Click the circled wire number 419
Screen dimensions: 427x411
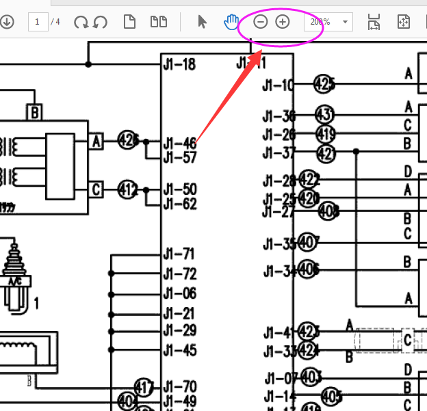pyautogui.click(x=326, y=134)
